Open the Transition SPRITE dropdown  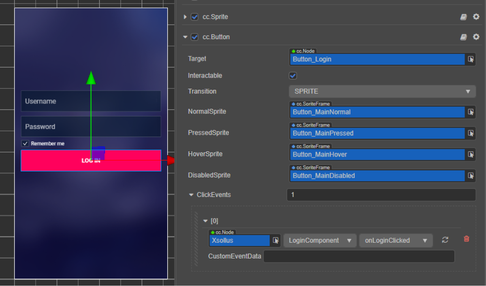pyautogui.click(x=382, y=91)
